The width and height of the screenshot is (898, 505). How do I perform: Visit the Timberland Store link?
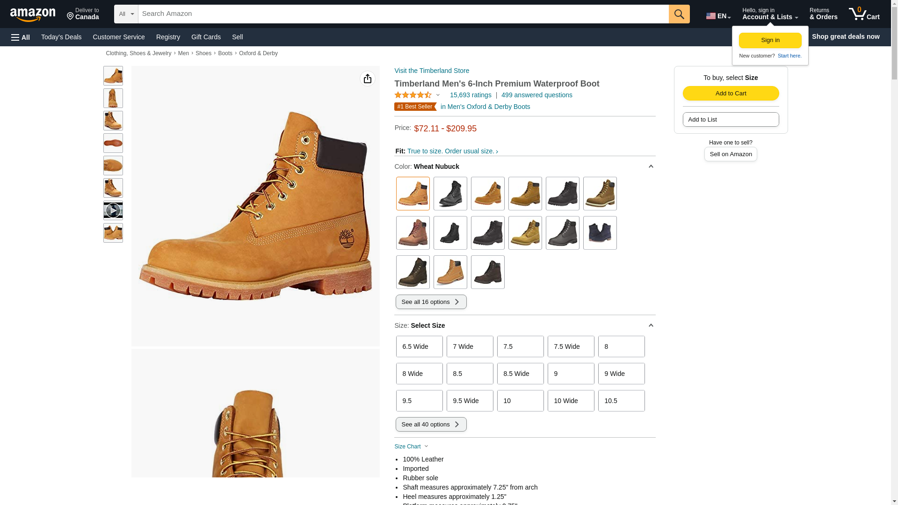pyautogui.click(x=431, y=71)
